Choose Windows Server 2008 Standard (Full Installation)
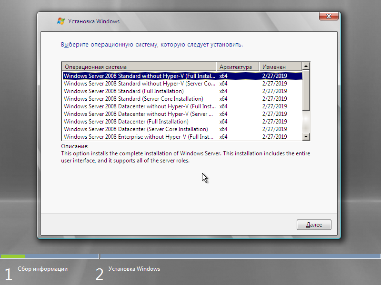The image size is (381, 285). click(x=182, y=91)
